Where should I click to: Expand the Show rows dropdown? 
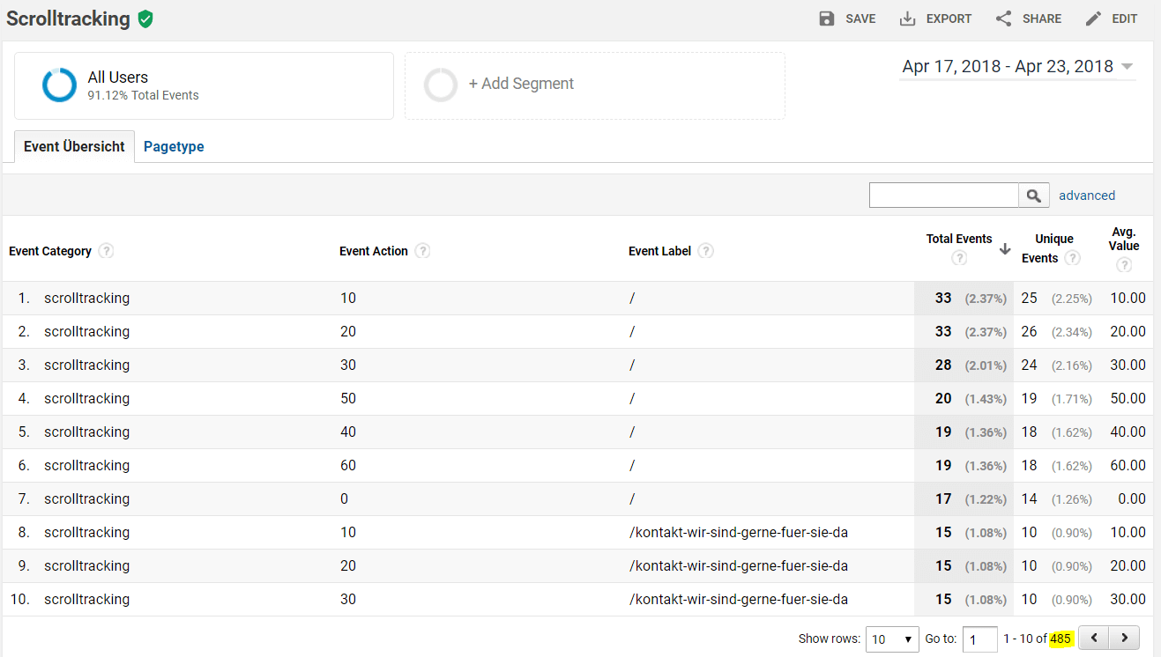coord(891,639)
